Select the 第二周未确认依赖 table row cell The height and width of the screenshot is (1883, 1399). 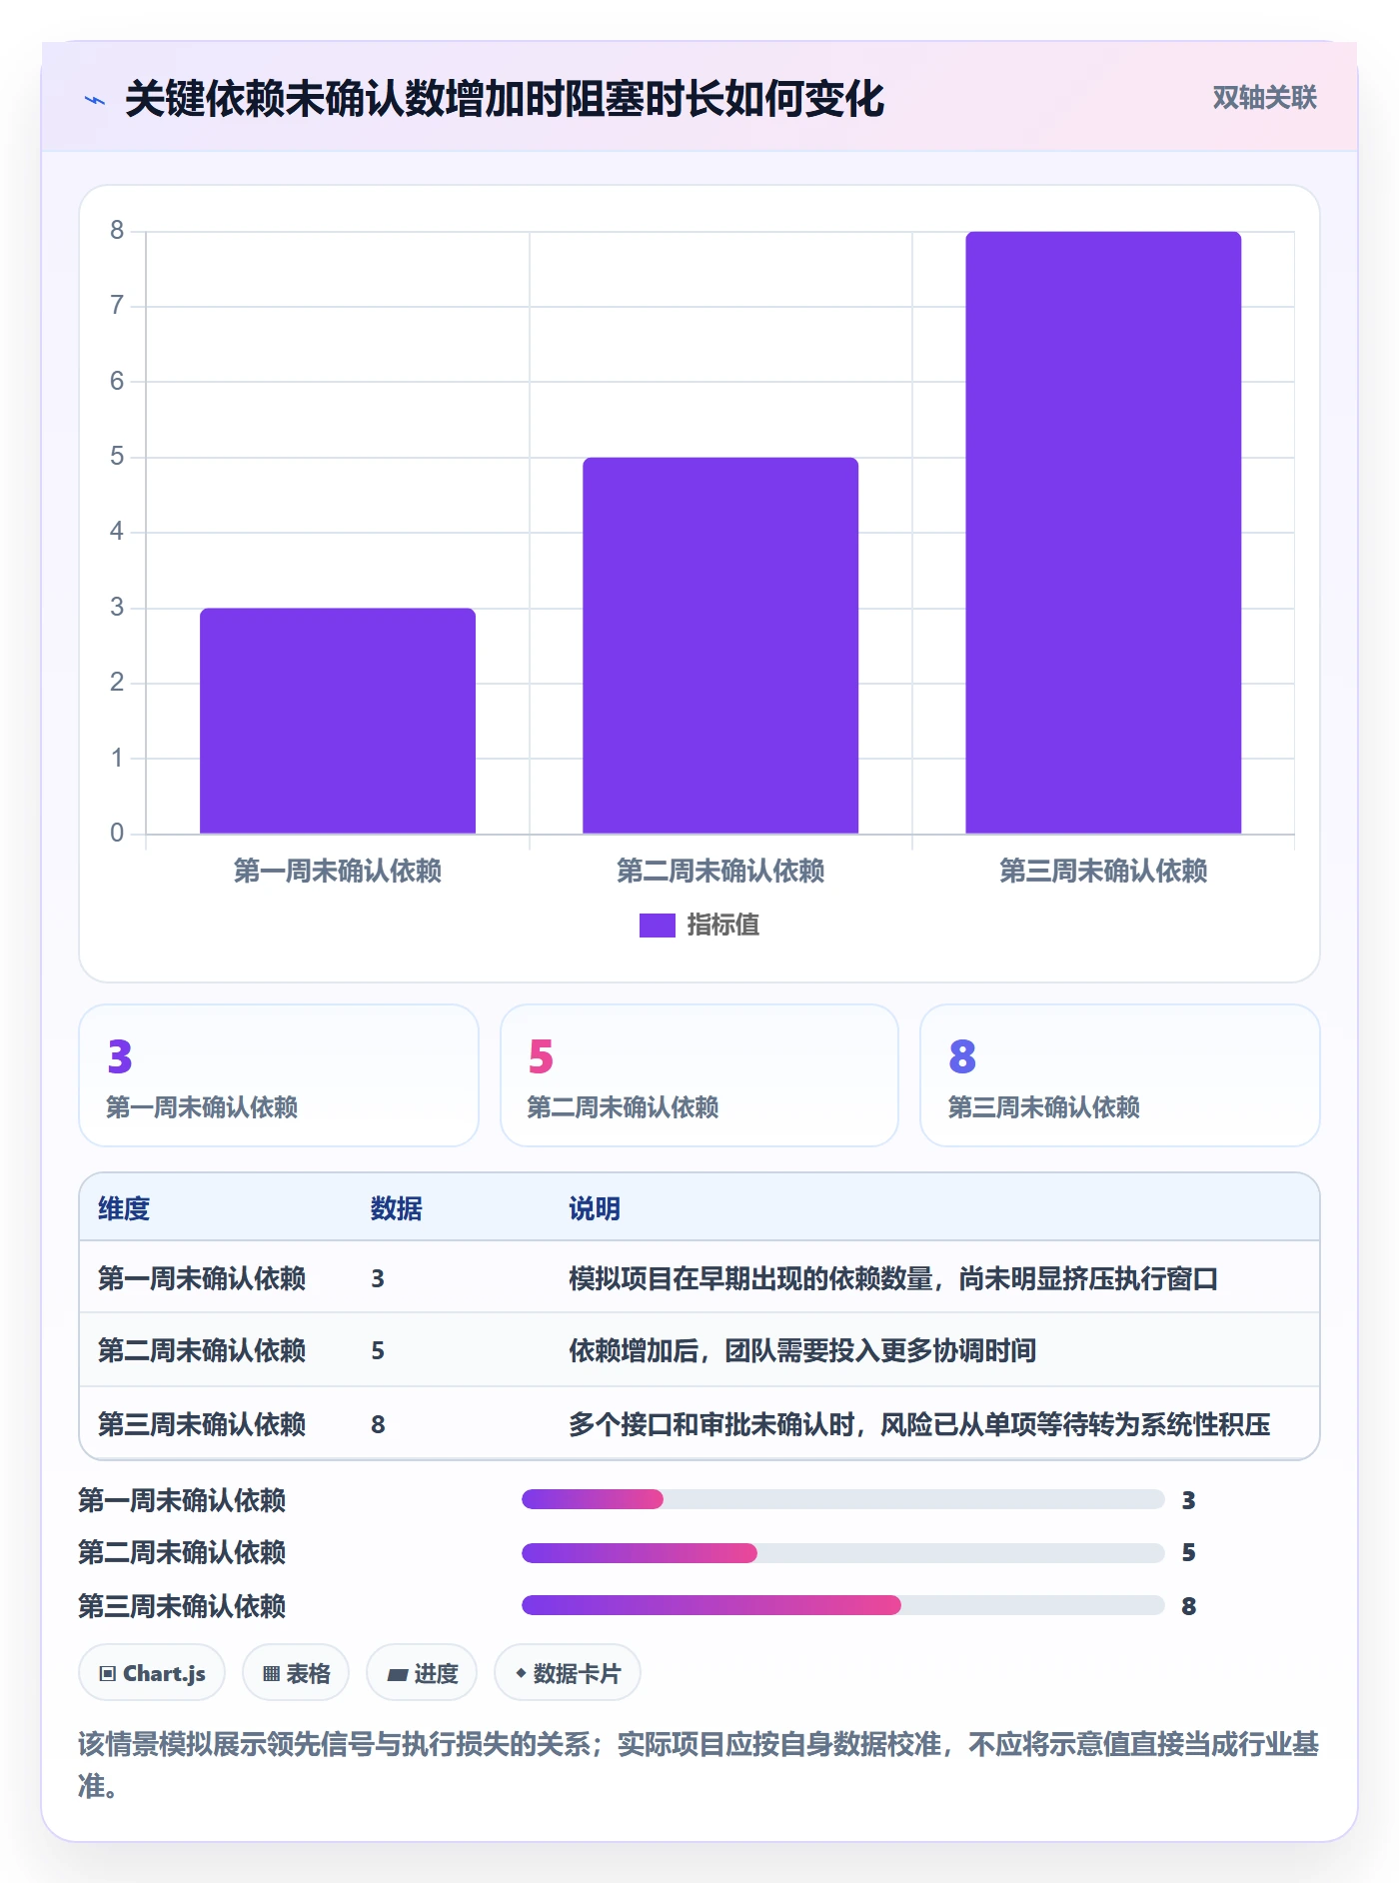[202, 1351]
